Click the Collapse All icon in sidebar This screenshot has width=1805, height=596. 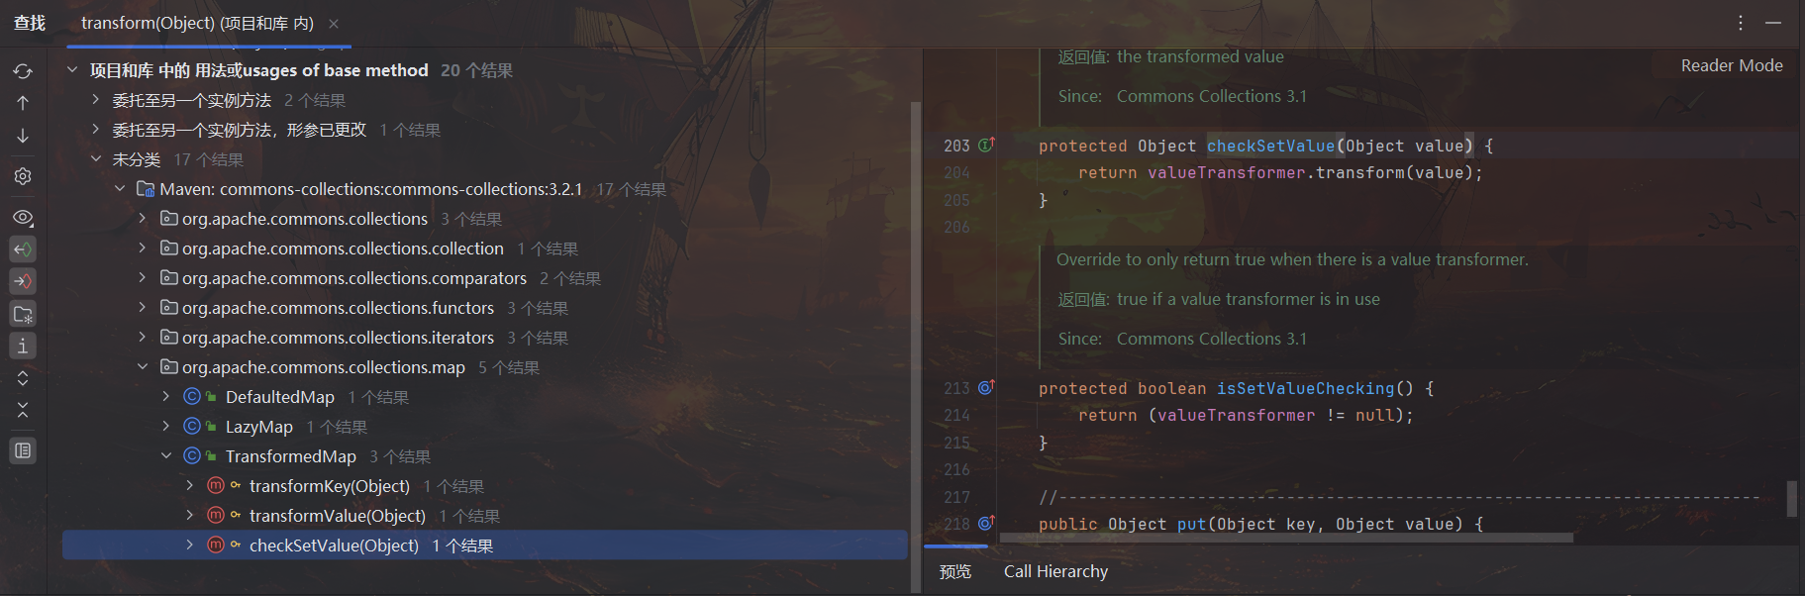pos(23,410)
